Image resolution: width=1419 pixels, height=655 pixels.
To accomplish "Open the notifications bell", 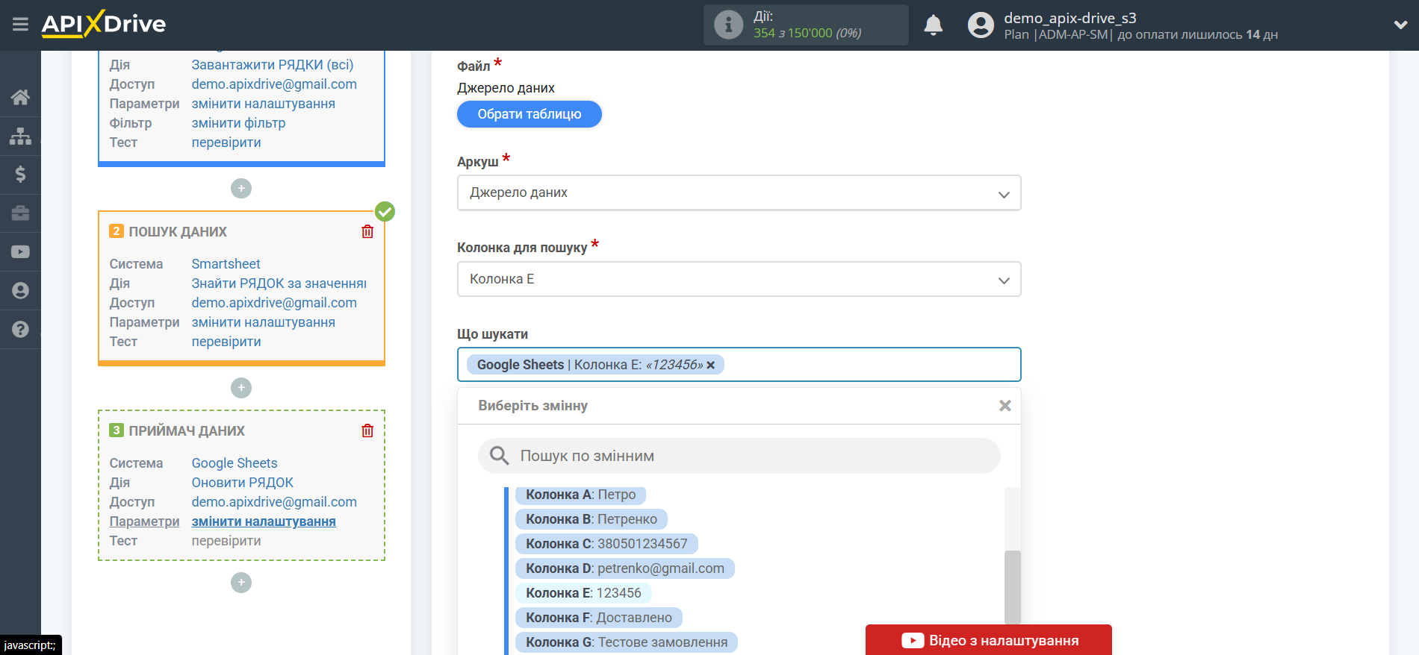I will 933,25.
